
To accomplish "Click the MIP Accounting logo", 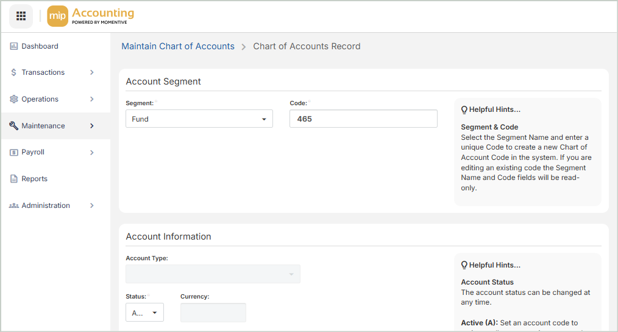I will pos(90,16).
